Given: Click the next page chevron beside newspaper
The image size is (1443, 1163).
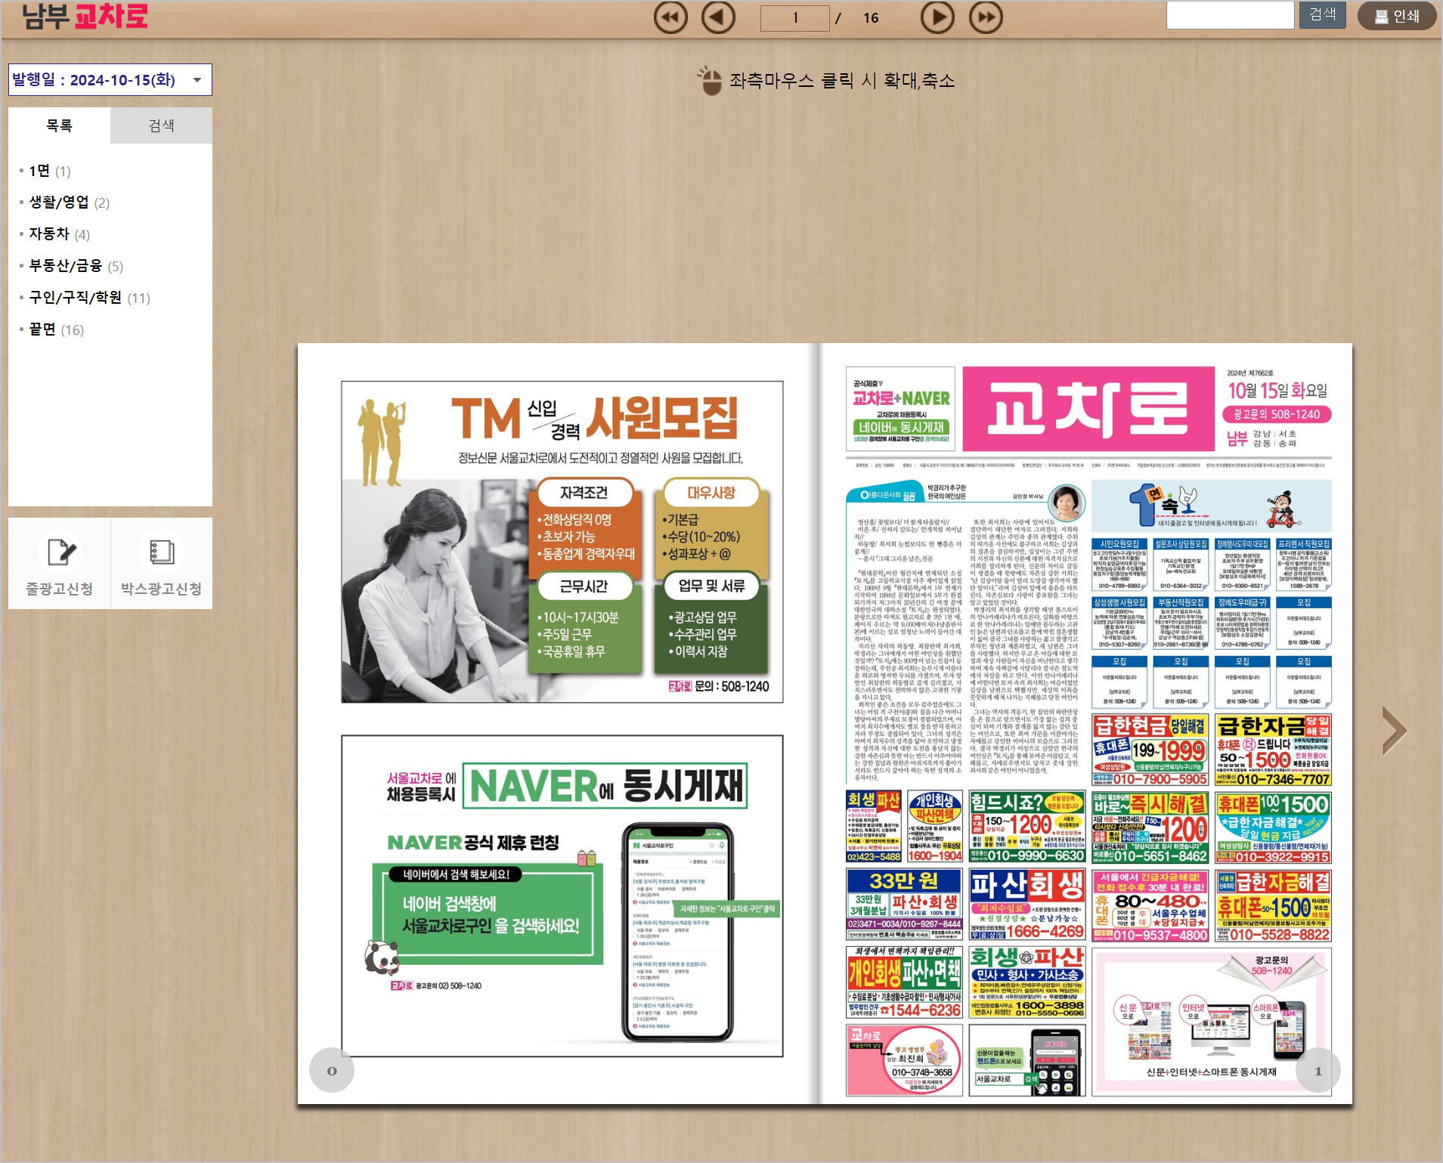Looking at the screenshot, I should click(x=1394, y=731).
